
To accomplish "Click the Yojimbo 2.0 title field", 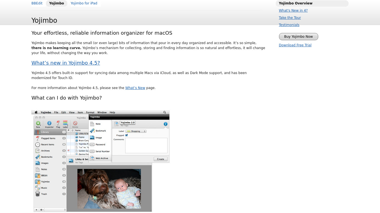I will pos(128,122).
